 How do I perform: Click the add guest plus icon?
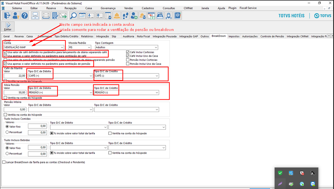tap(134, 15)
